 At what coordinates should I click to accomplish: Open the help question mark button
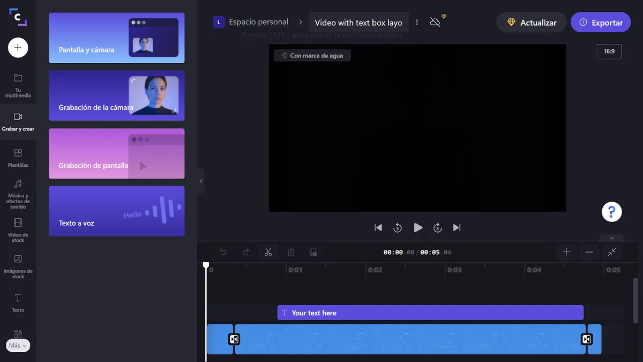(612, 212)
